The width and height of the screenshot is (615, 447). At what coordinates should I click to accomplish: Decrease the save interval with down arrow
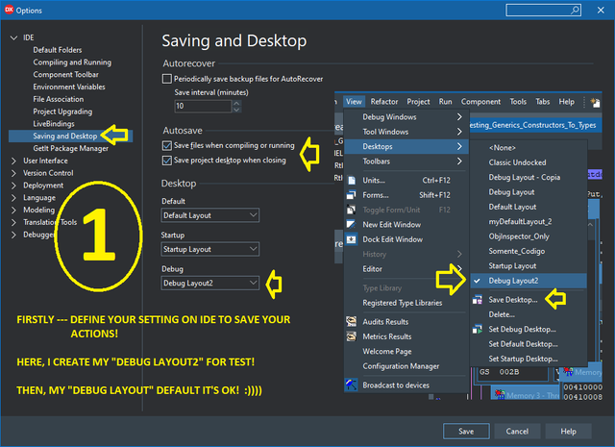click(x=236, y=110)
